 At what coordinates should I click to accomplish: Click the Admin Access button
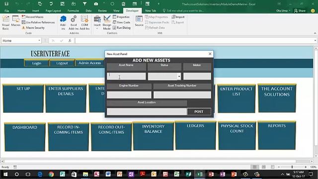89,63
